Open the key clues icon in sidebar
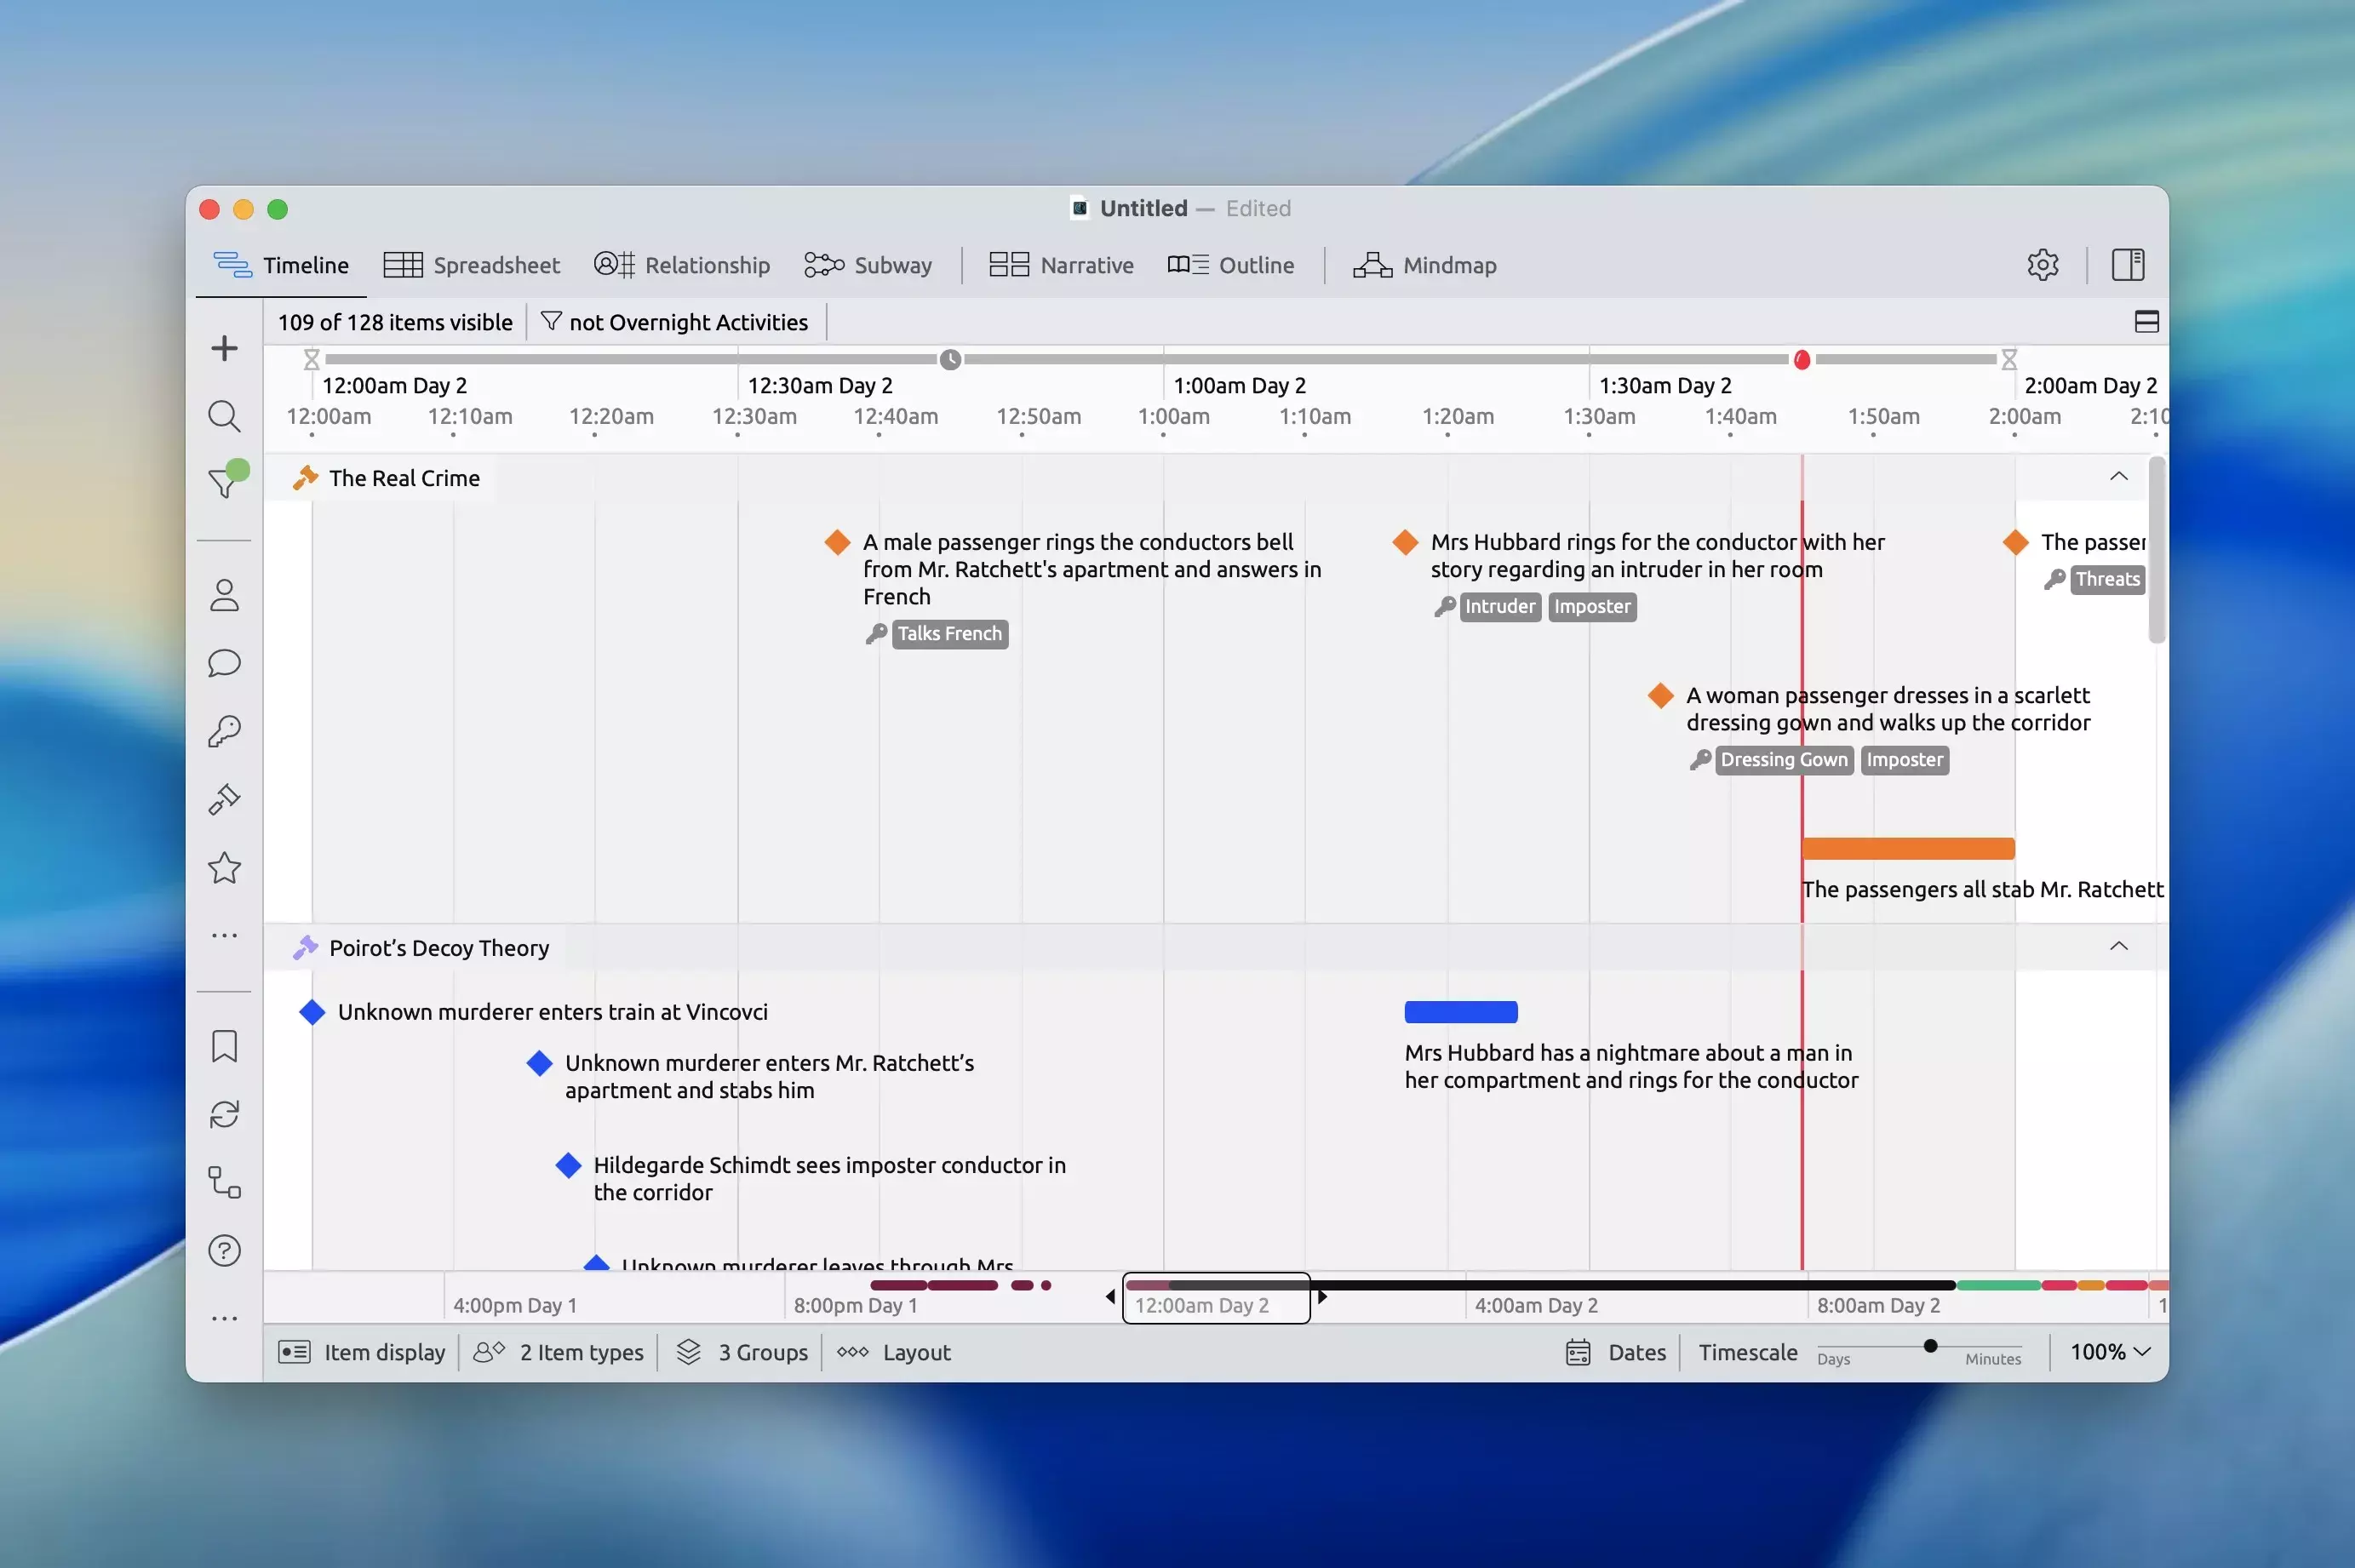2355x1568 pixels. point(224,731)
